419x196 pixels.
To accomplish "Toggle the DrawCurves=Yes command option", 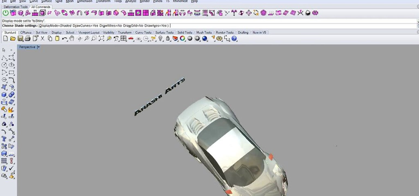I will click(85, 26).
